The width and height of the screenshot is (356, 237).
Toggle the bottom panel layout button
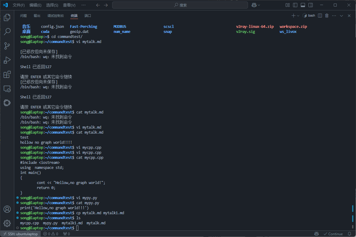tap(303, 5)
